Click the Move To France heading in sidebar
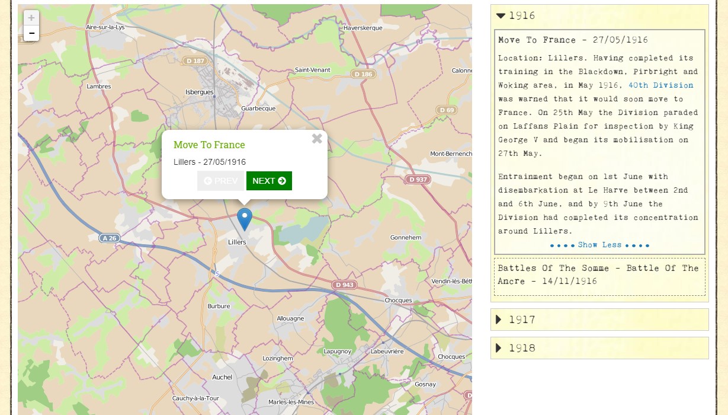The height and width of the screenshot is (415, 728). 573,40
